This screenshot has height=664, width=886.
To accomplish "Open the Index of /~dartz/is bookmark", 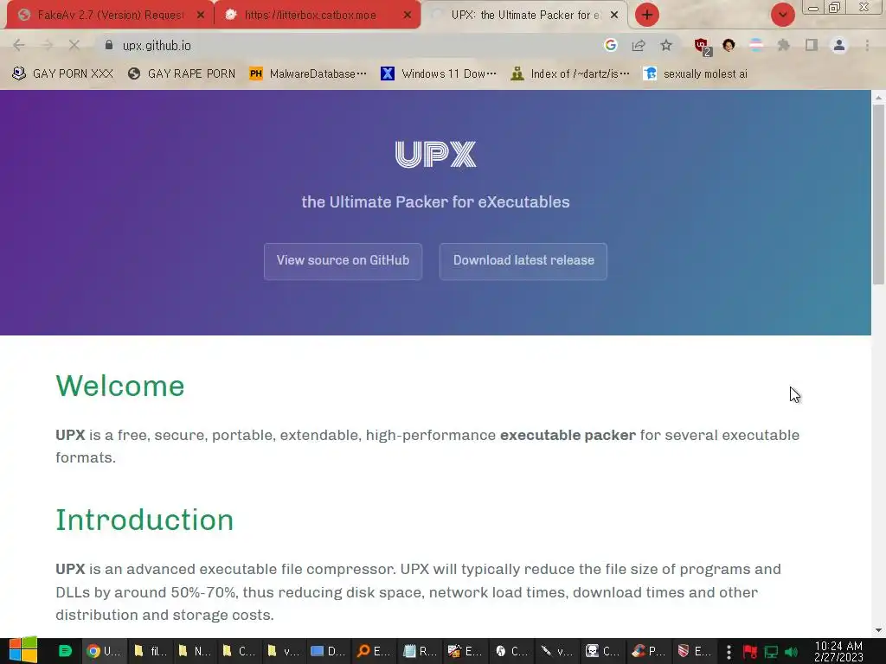I will pos(569,73).
